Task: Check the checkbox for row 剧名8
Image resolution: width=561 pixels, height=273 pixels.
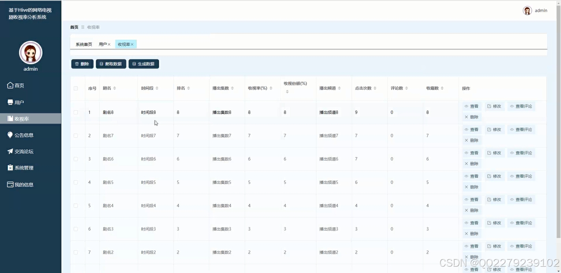Action: point(76,112)
